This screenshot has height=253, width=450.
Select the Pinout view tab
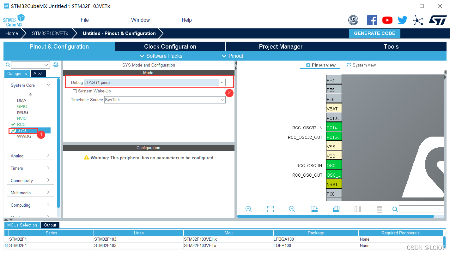[x=320, y=65]
